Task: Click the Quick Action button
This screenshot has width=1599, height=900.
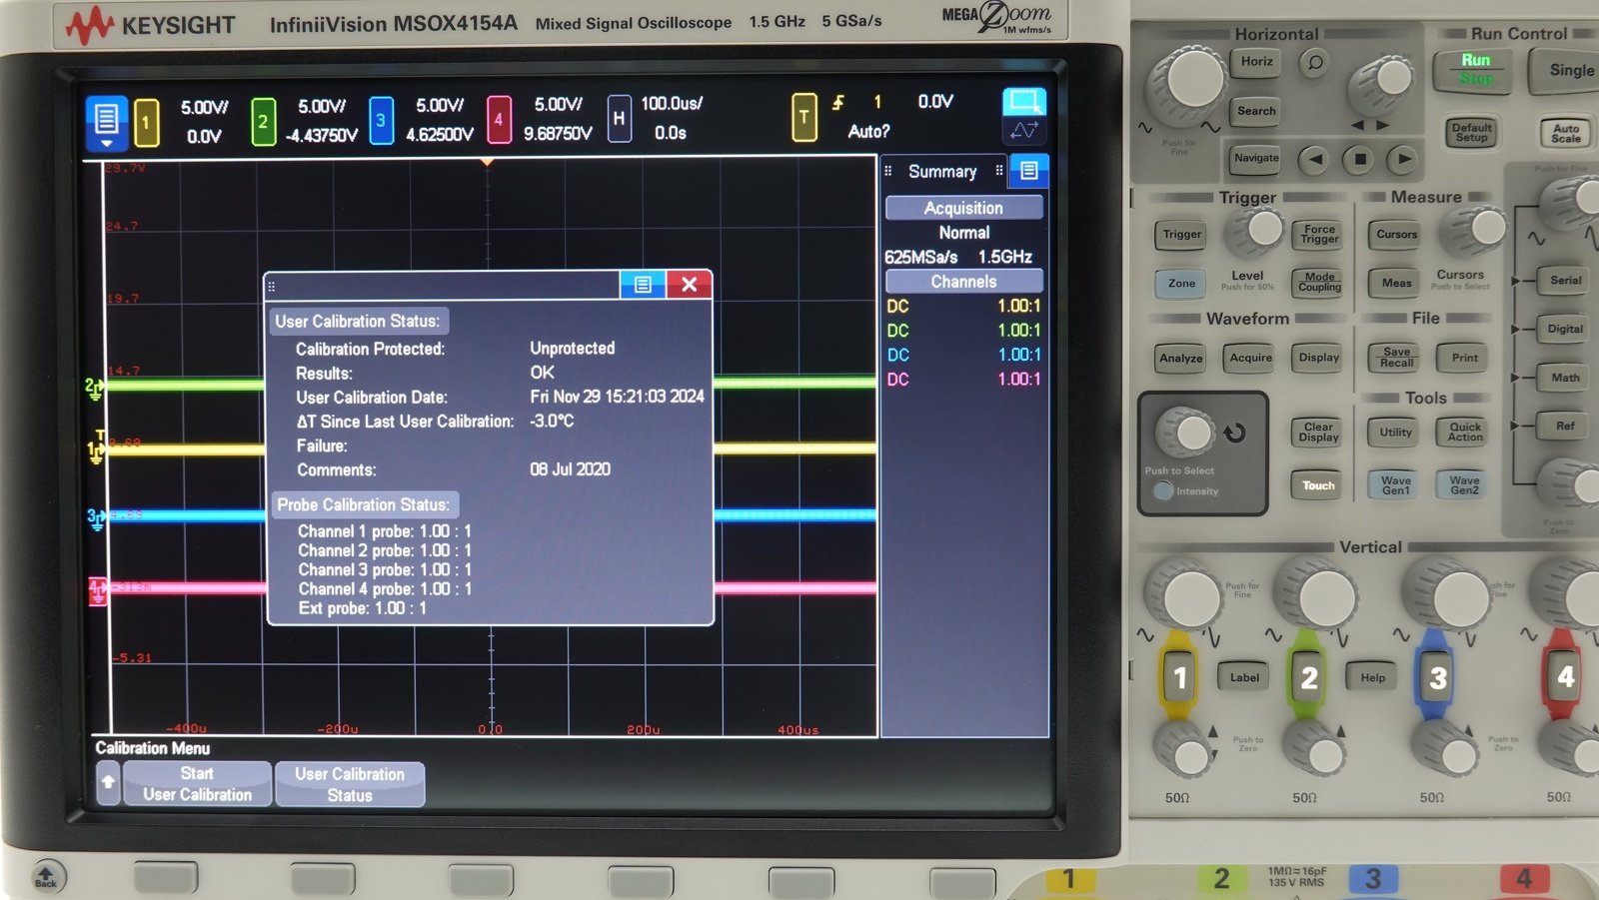Action: coord(1465,433)
